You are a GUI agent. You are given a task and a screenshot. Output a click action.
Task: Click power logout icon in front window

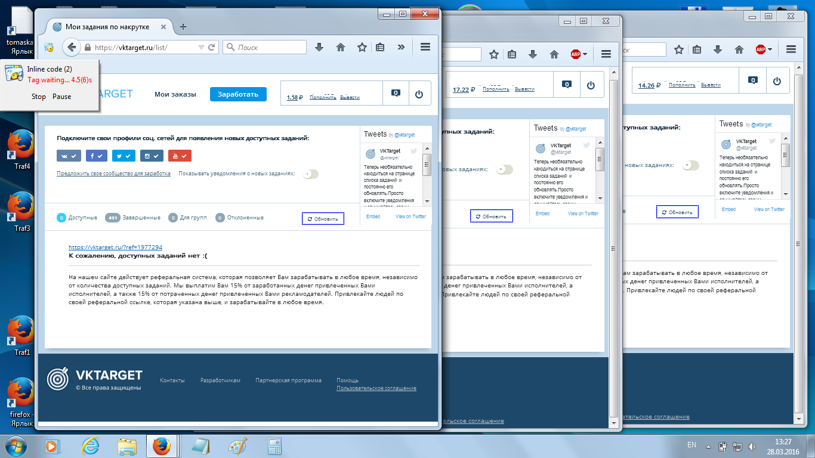point(419,94)
